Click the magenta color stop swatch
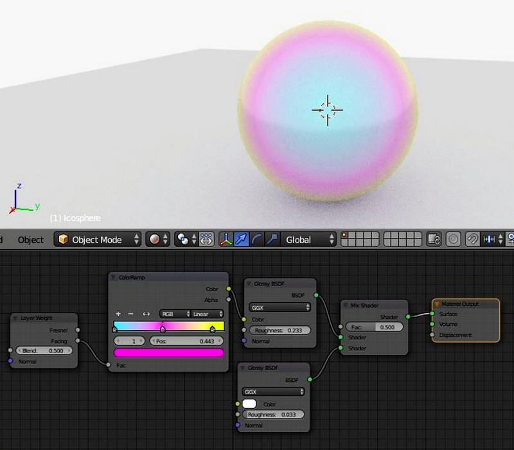 click(x=168, y=352)
